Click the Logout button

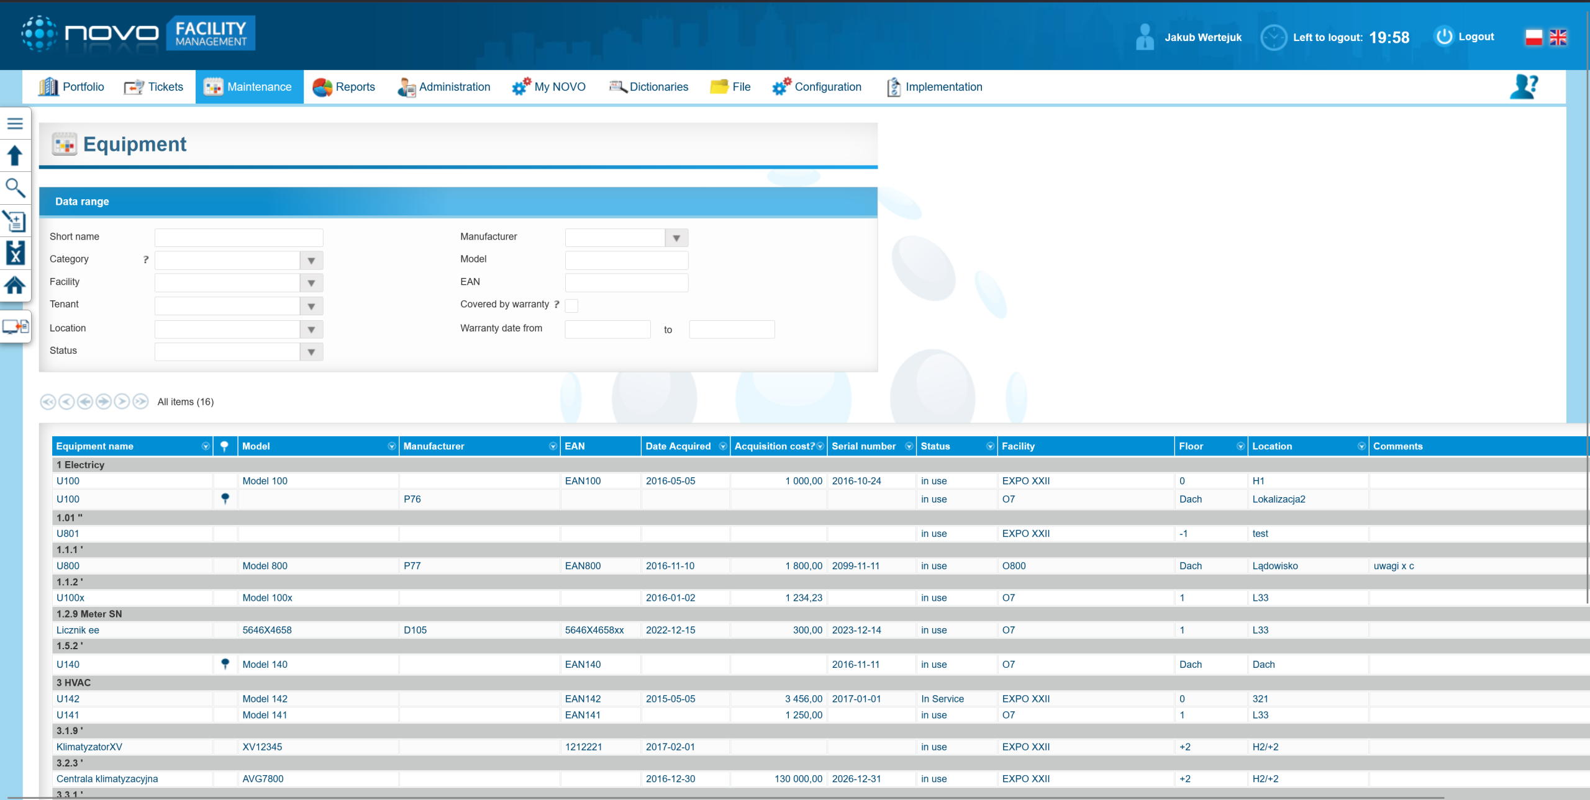click(1465, 37)
